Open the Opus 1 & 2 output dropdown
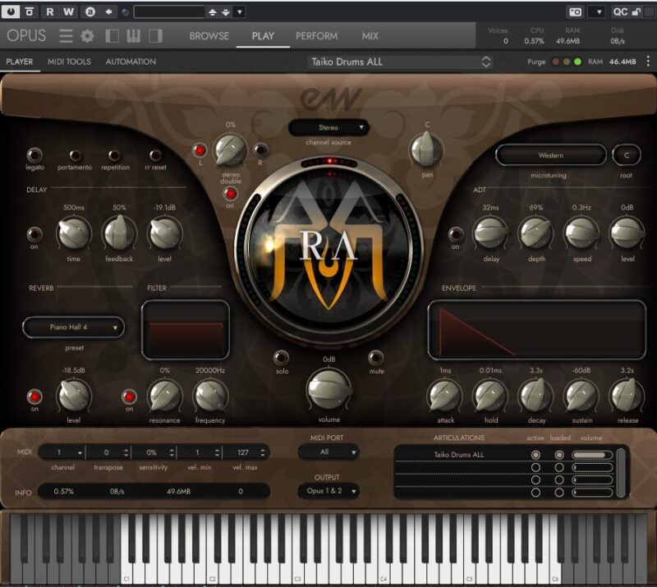Viewport: 657px width, 587px height. point(328,491)
